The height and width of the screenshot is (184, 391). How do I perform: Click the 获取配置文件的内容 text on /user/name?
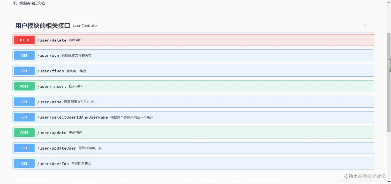(x=79, y=102)
